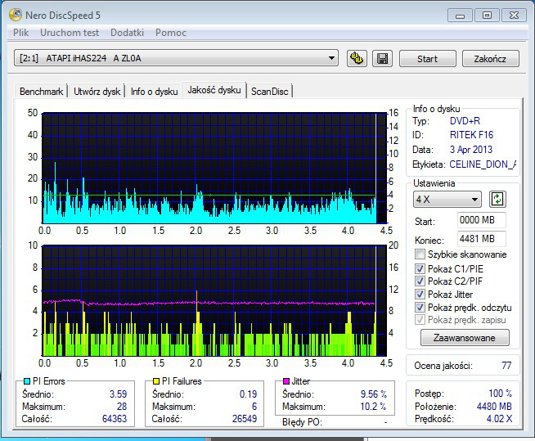The width and height of the screenshot is (535, 441).
Task: Open the Pomoc menu
Action: 171,33
